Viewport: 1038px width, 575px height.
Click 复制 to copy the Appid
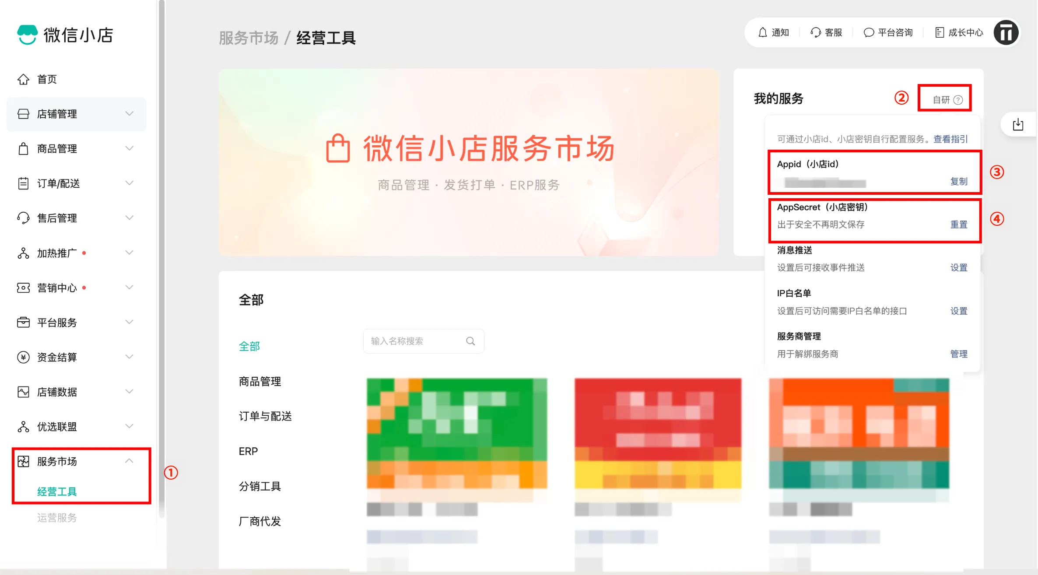[x=959, y=181]
